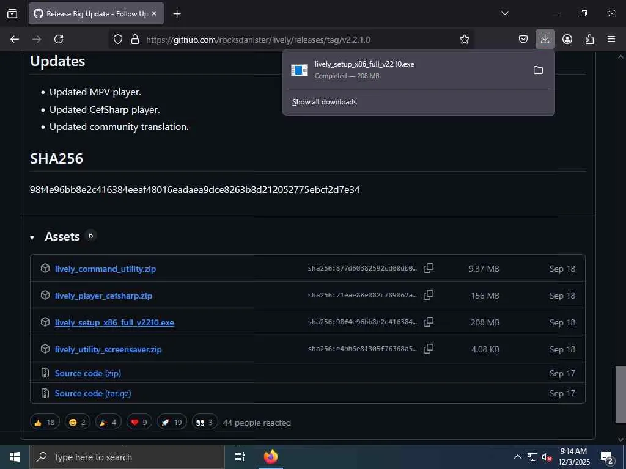Viewport: 626px width, 469px height.
Task: Close the Release Big Update tab
Action: [x=154, y=13]
